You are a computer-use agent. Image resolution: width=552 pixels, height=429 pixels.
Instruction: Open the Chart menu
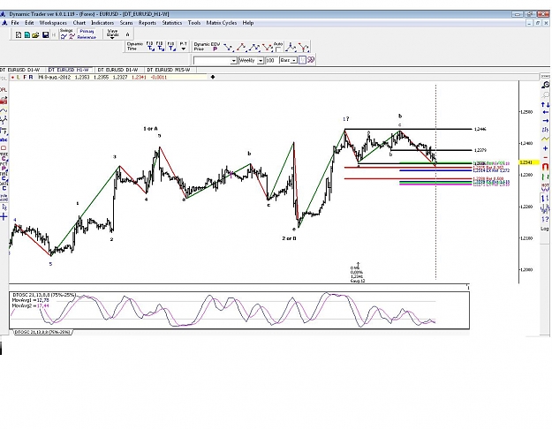pos(79,23)
